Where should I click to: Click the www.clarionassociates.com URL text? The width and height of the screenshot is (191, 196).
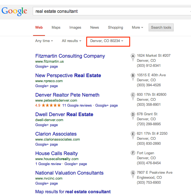[57, 139]
